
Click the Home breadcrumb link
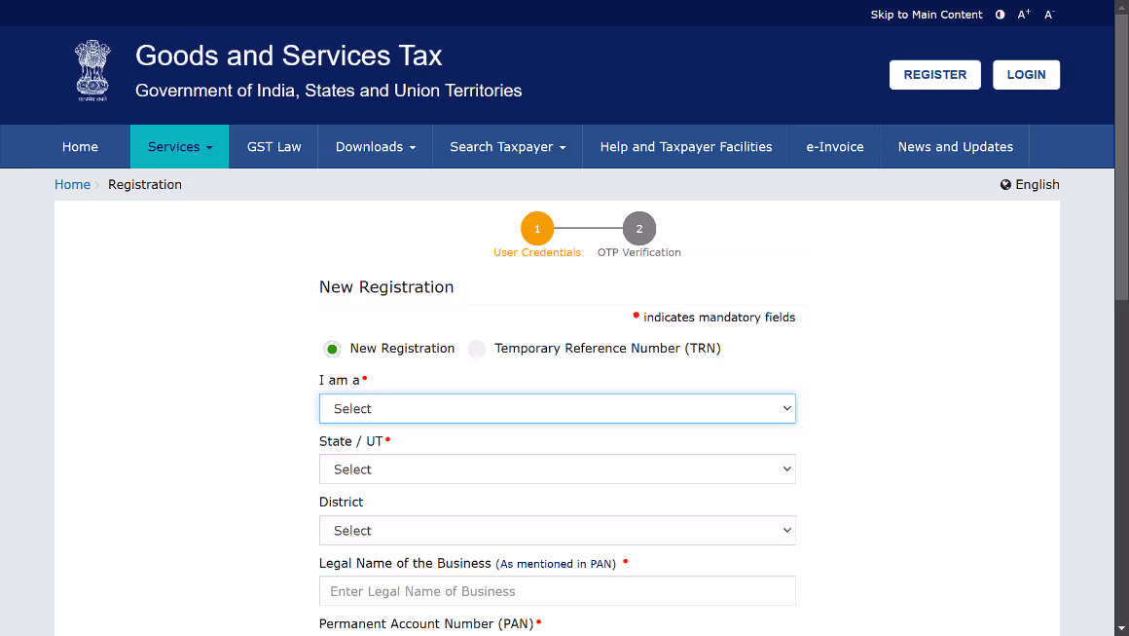click(x=72, y=185)
